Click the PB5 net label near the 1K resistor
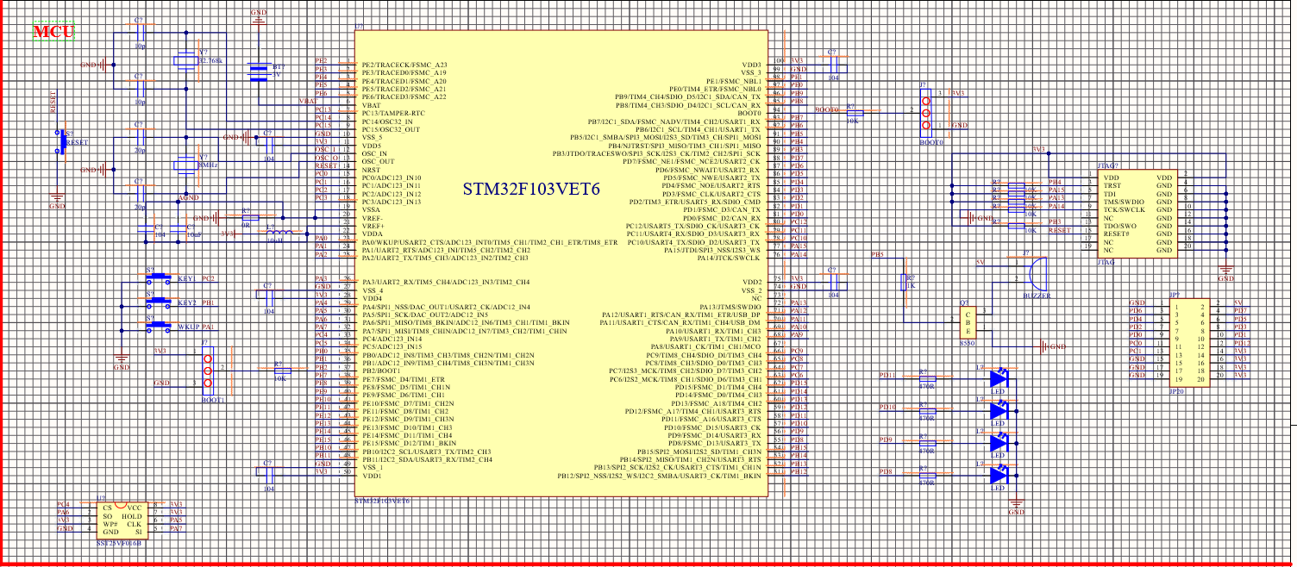Viewport: 1297px width, 567px height. (x=879, y=255)
